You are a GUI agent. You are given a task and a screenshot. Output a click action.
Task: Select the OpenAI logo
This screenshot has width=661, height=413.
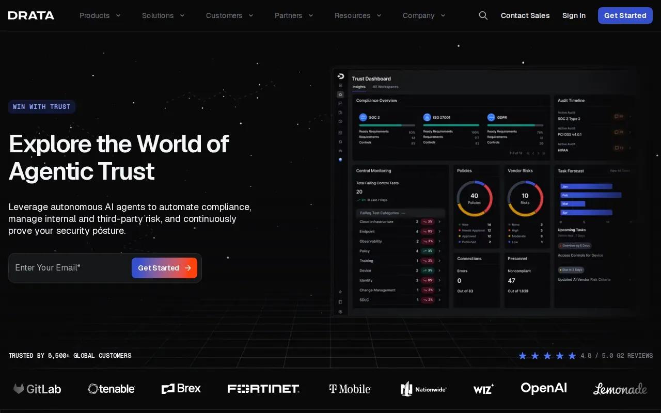[544, 388]
